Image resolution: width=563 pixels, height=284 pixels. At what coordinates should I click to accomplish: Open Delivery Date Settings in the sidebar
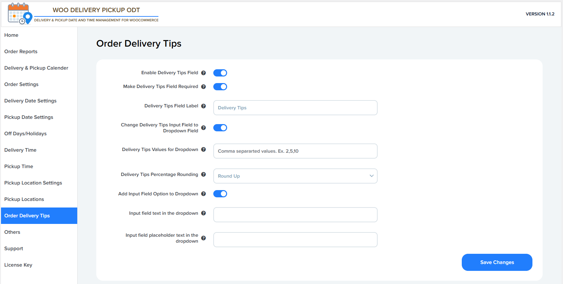[30, 101]
